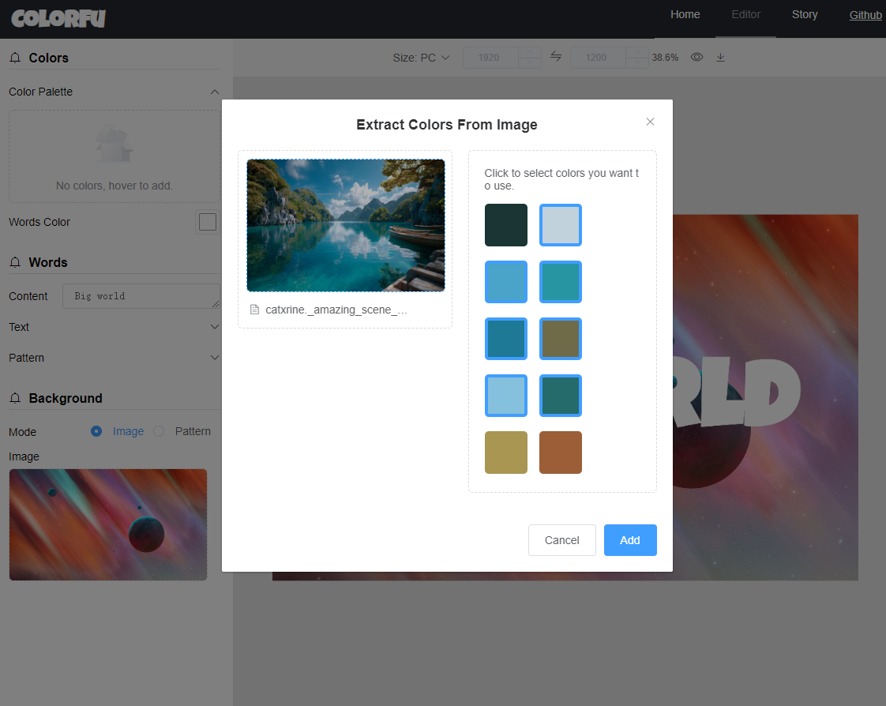The image size is (886, 706).
Task: Go to the Home page
Action: [x=685, y=15]
